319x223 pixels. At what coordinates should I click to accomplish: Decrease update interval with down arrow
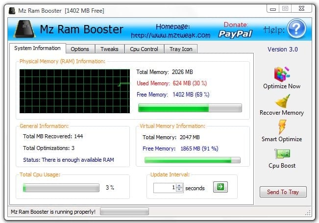179,190
